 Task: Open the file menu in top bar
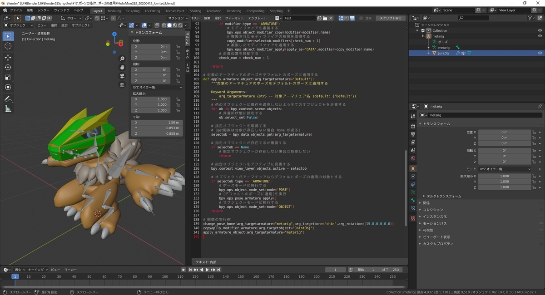[16, 10]
